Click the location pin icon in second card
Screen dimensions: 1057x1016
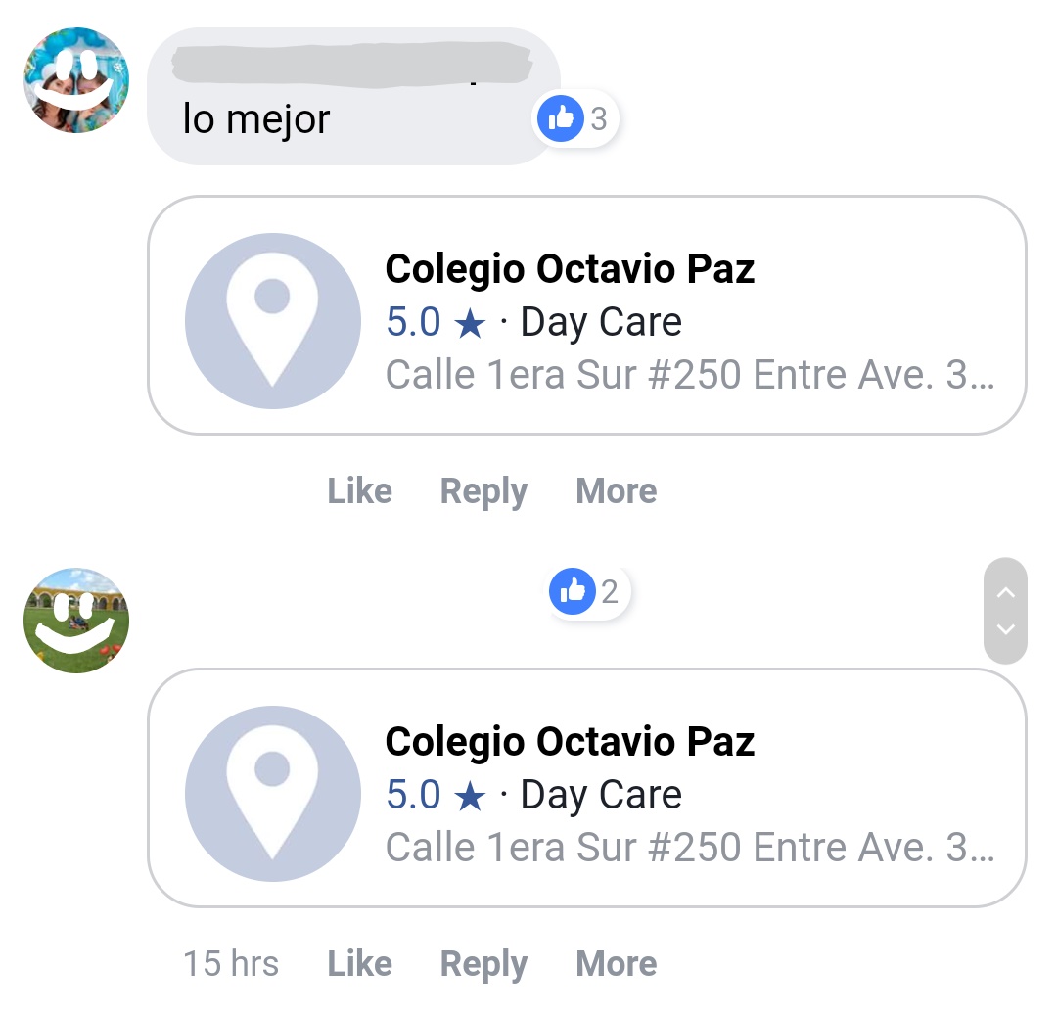click(272, 794)
